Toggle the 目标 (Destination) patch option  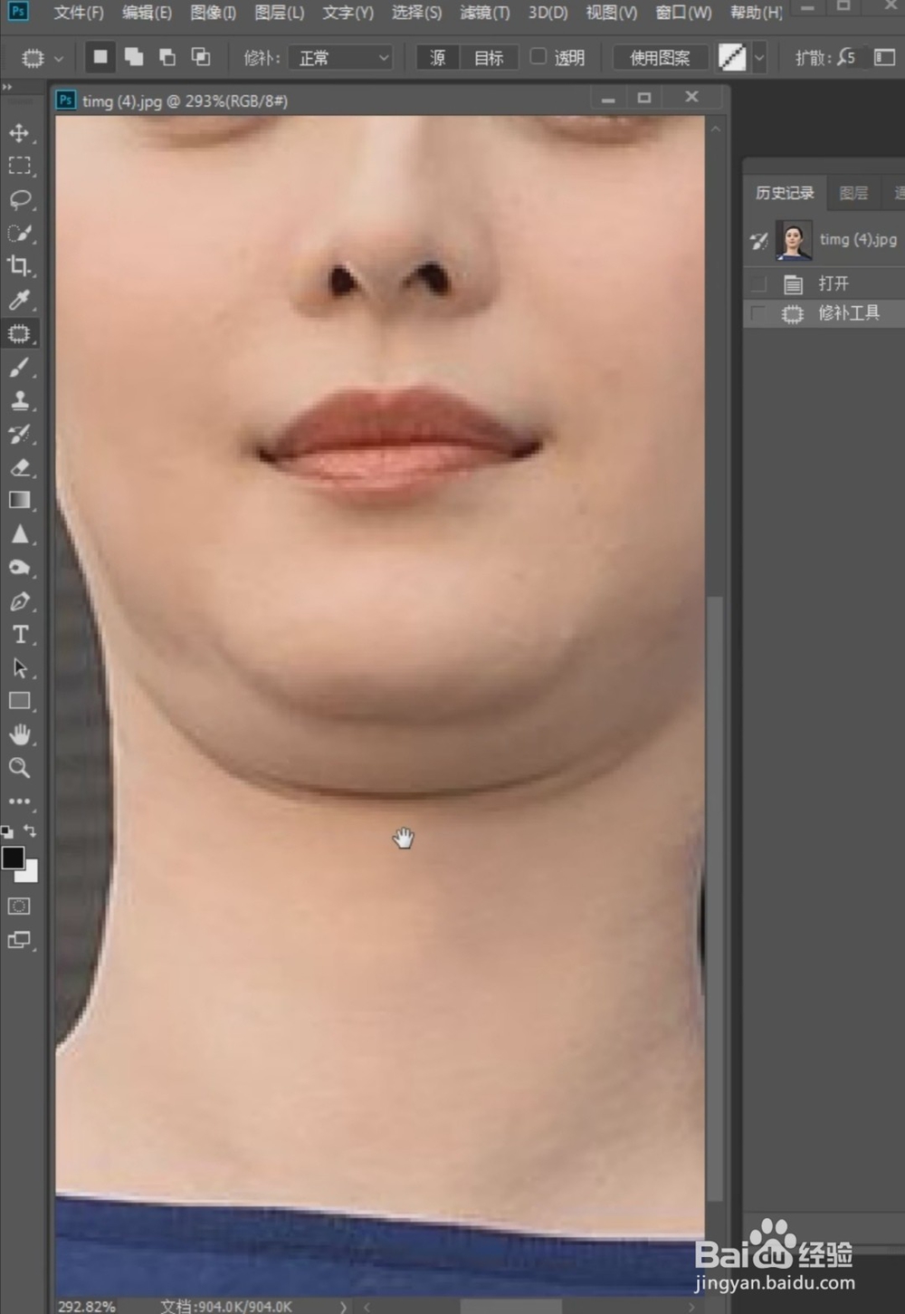489,58
